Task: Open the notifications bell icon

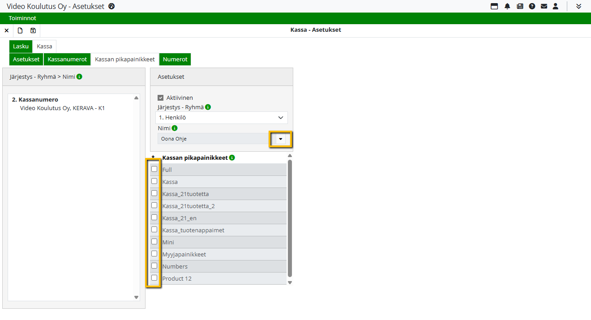Action: [x=507, y=6]
